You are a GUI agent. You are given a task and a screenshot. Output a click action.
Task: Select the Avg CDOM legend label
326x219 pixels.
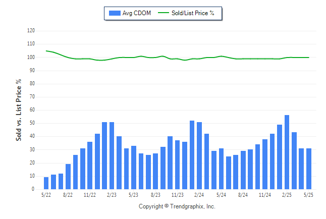(136, 13)
